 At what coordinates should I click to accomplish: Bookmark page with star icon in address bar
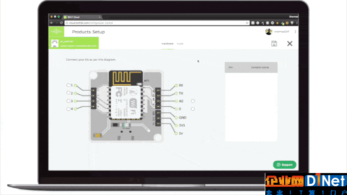pyautogui.click(x=247, y=23)
